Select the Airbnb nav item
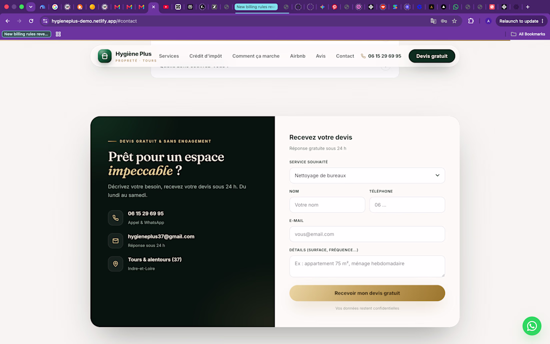Viewport: 550px width, 344px height. [297, 56]
